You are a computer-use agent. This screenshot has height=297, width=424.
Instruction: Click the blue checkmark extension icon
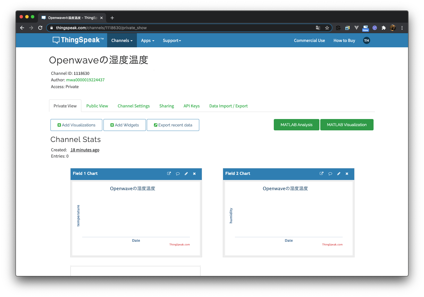point(375,28)
